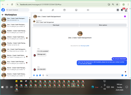Click the address bar URL
Image resolution: width=131 pixels, height=95 pixels.
point(41,4)
